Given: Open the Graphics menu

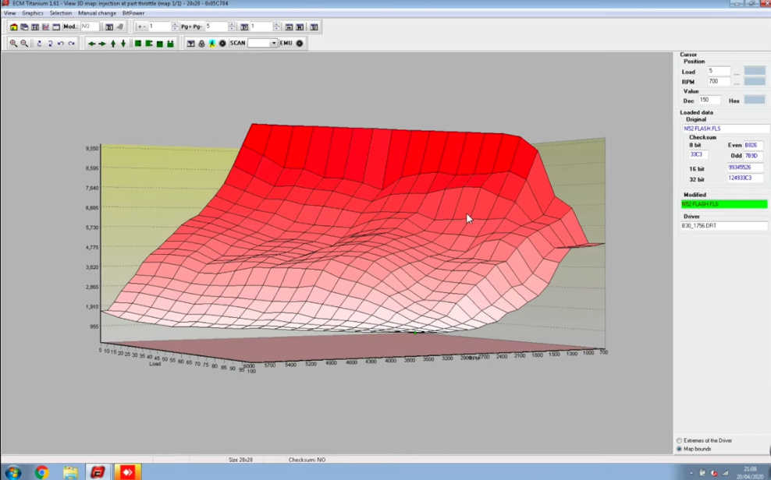Looking at the screenshot, I should [x=33, y=13].
